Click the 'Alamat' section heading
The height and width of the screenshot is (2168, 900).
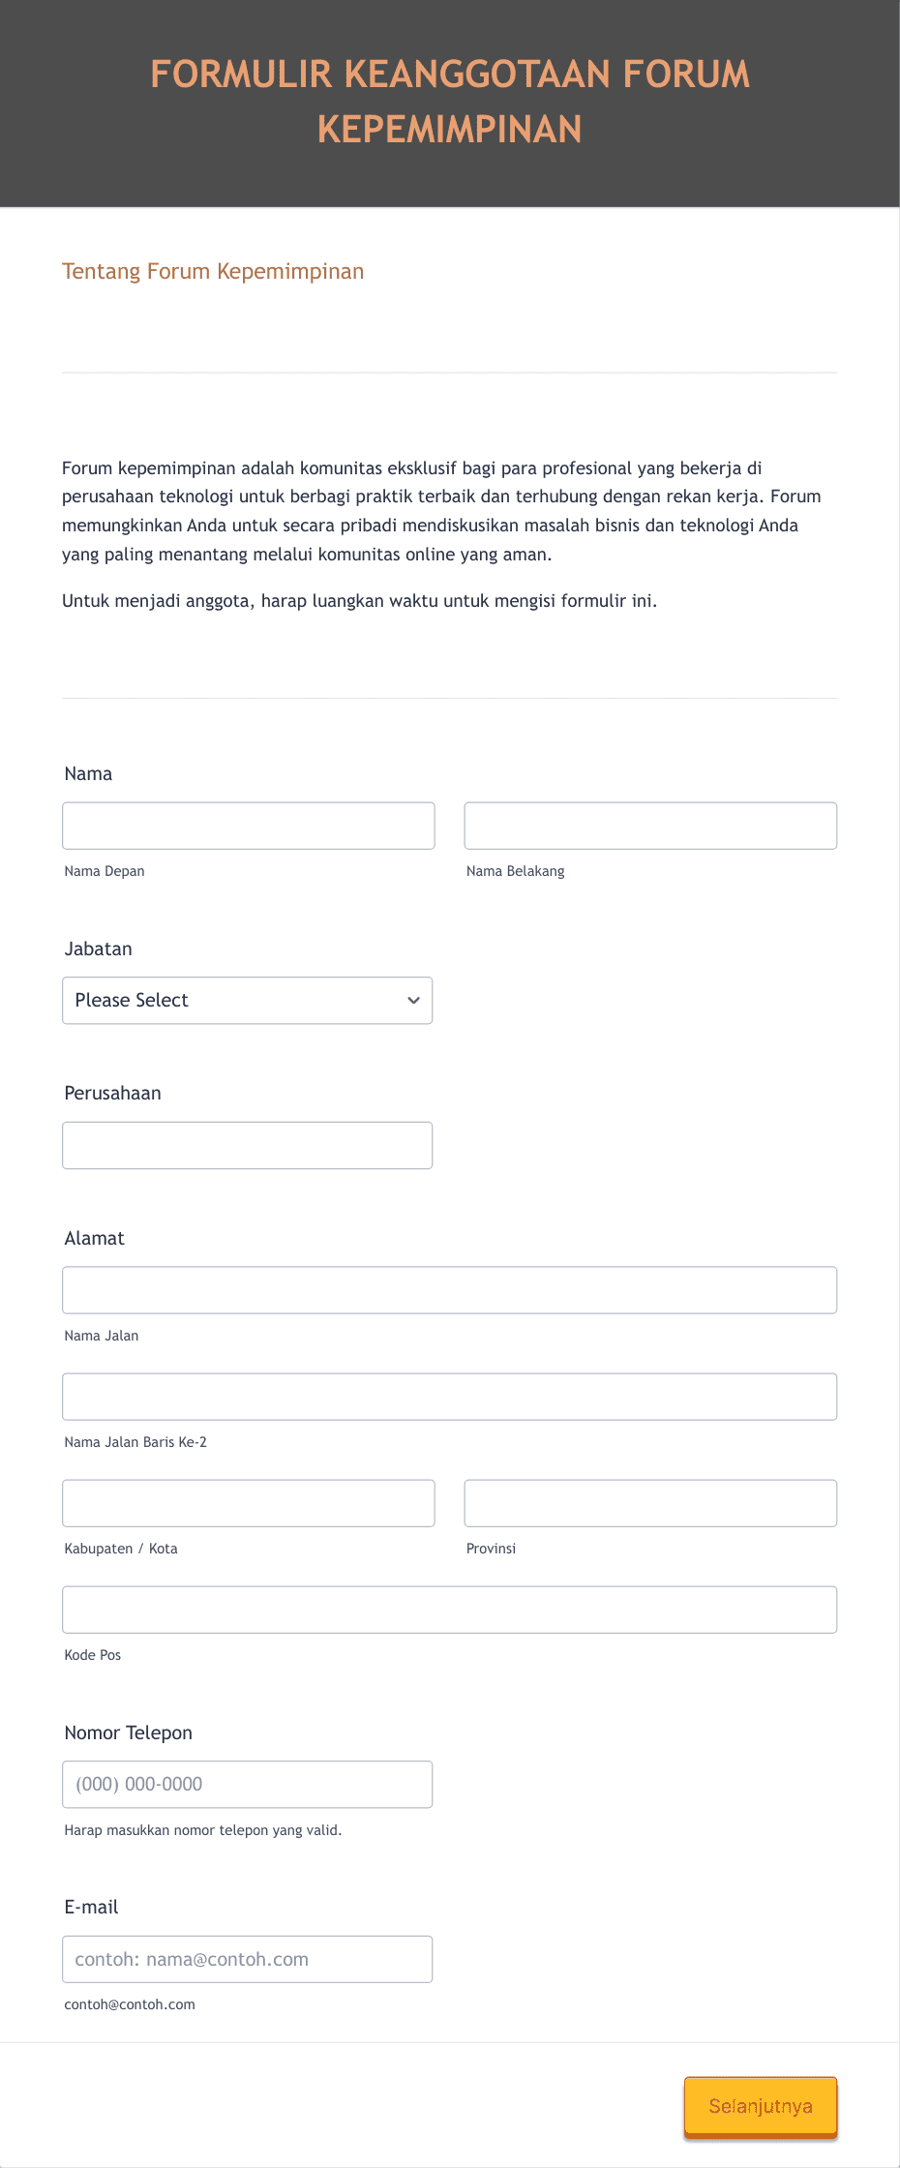coord(94,1238)
